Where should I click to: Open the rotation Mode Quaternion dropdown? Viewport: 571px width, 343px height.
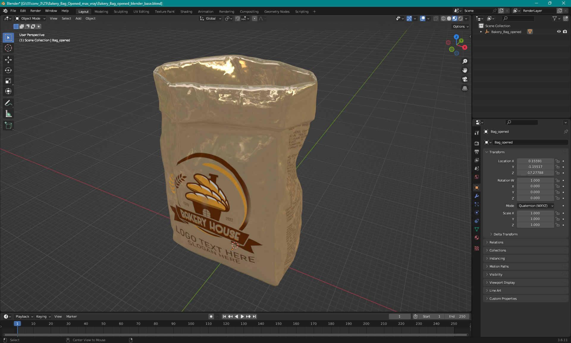click(536, 206)
